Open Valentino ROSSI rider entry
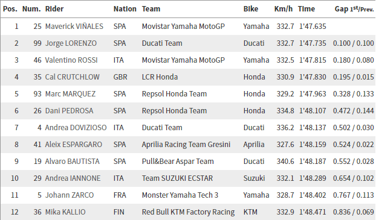Screen dimensions: 376x220 pyautogui.click(x=71, y=60)
